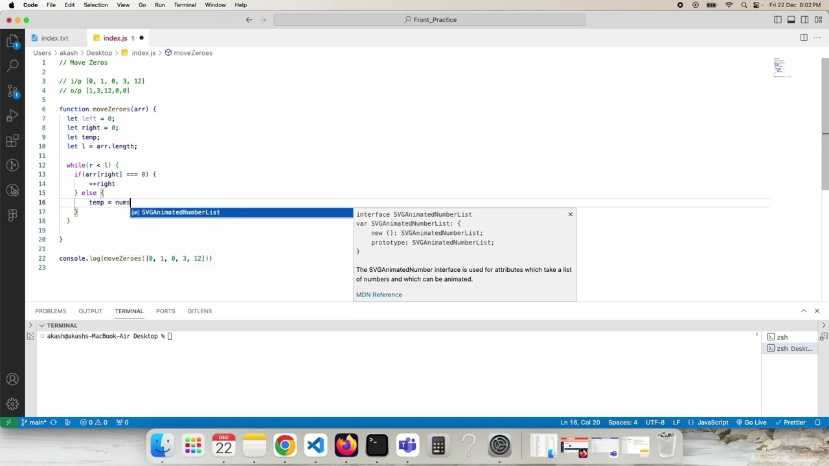Select SVGAnimatedNumberList suggestion
Screen dimensions: 829x466
tap(242, 212)
